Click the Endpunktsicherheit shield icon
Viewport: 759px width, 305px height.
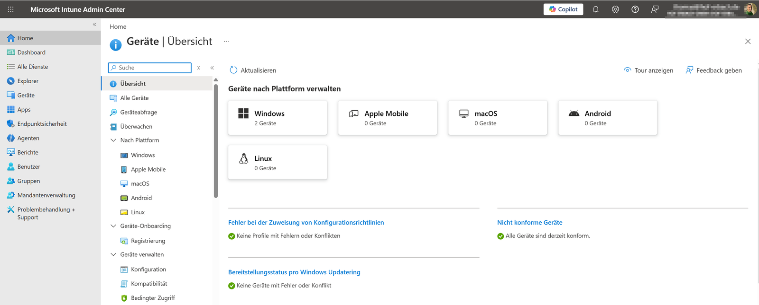click(x=11, y=123)
